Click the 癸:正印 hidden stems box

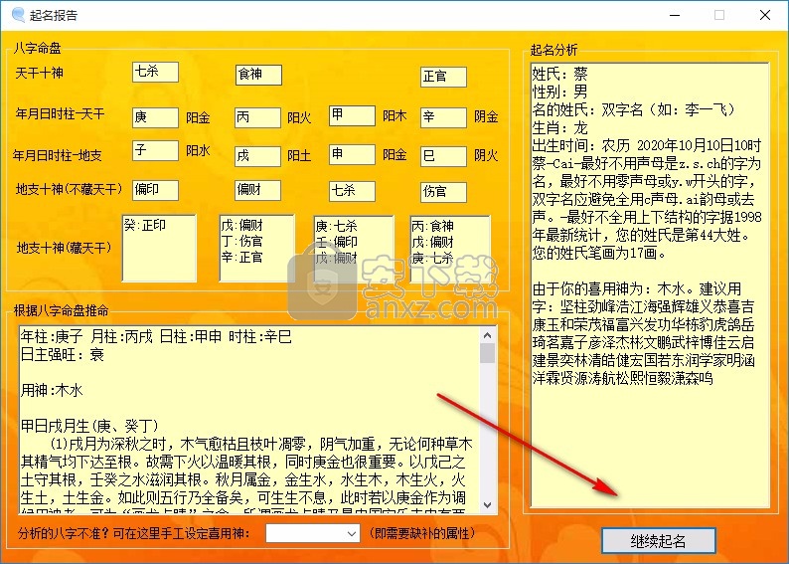coord(159,248)
